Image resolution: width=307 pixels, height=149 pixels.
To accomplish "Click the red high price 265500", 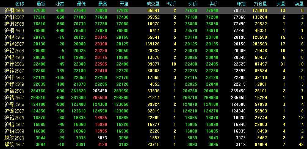I will (100, 98).
